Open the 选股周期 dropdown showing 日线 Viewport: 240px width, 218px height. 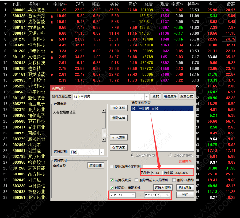click(x=102, y=152)
